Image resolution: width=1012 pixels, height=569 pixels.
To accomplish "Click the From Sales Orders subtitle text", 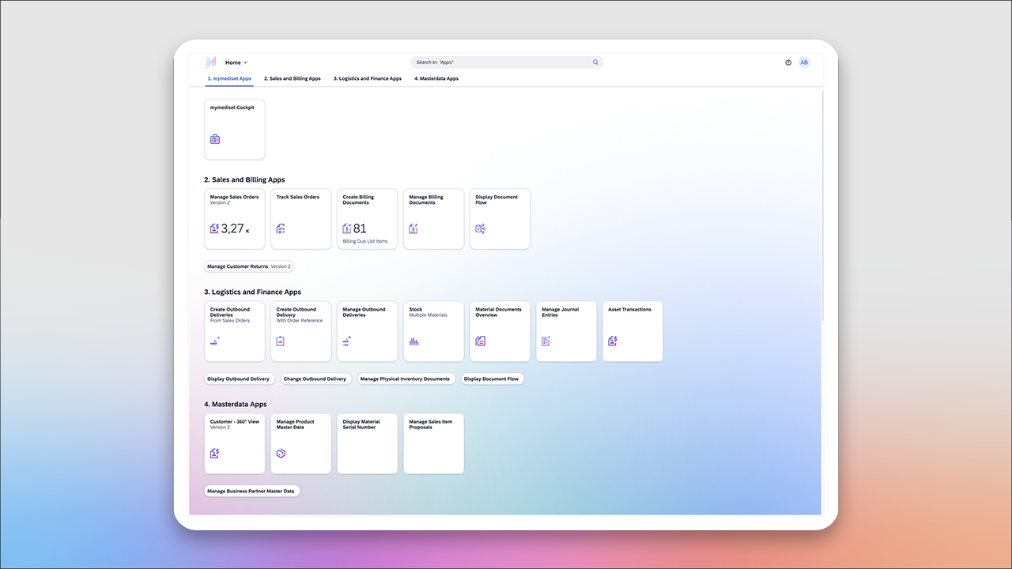I will [x=230, y=321].
